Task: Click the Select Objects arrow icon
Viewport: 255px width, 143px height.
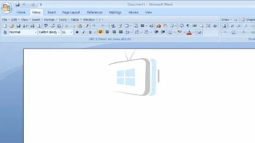Action: click(x=236, y=20)
